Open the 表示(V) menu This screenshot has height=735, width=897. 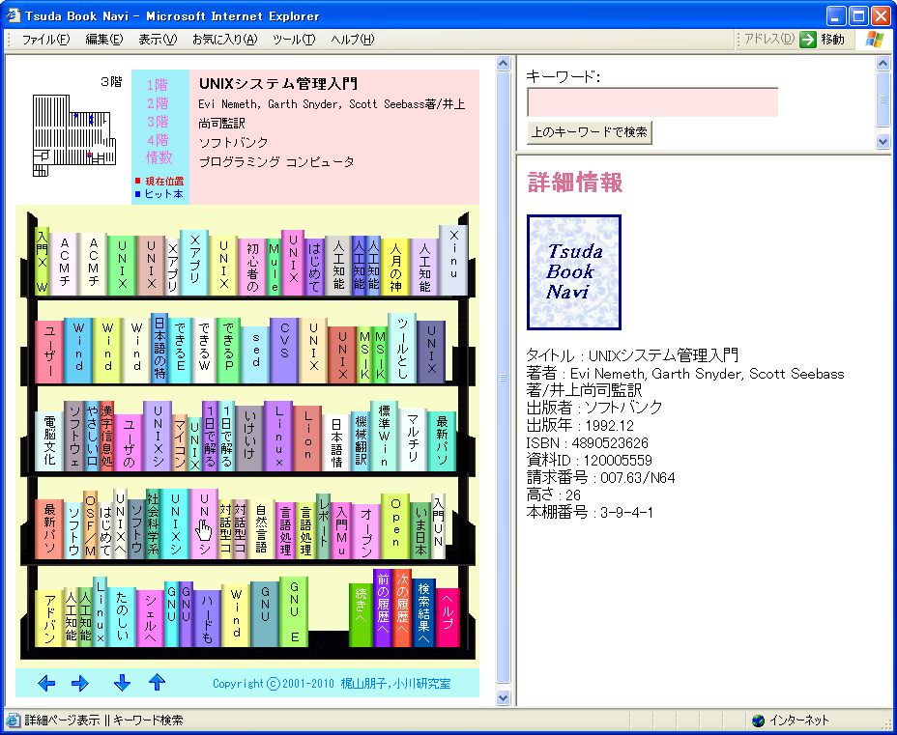tap(158, 40)
